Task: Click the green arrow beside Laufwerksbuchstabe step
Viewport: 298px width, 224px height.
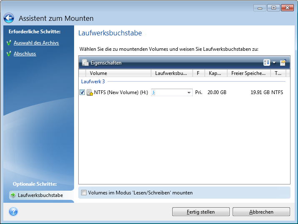Action: [x=13, y=195]
